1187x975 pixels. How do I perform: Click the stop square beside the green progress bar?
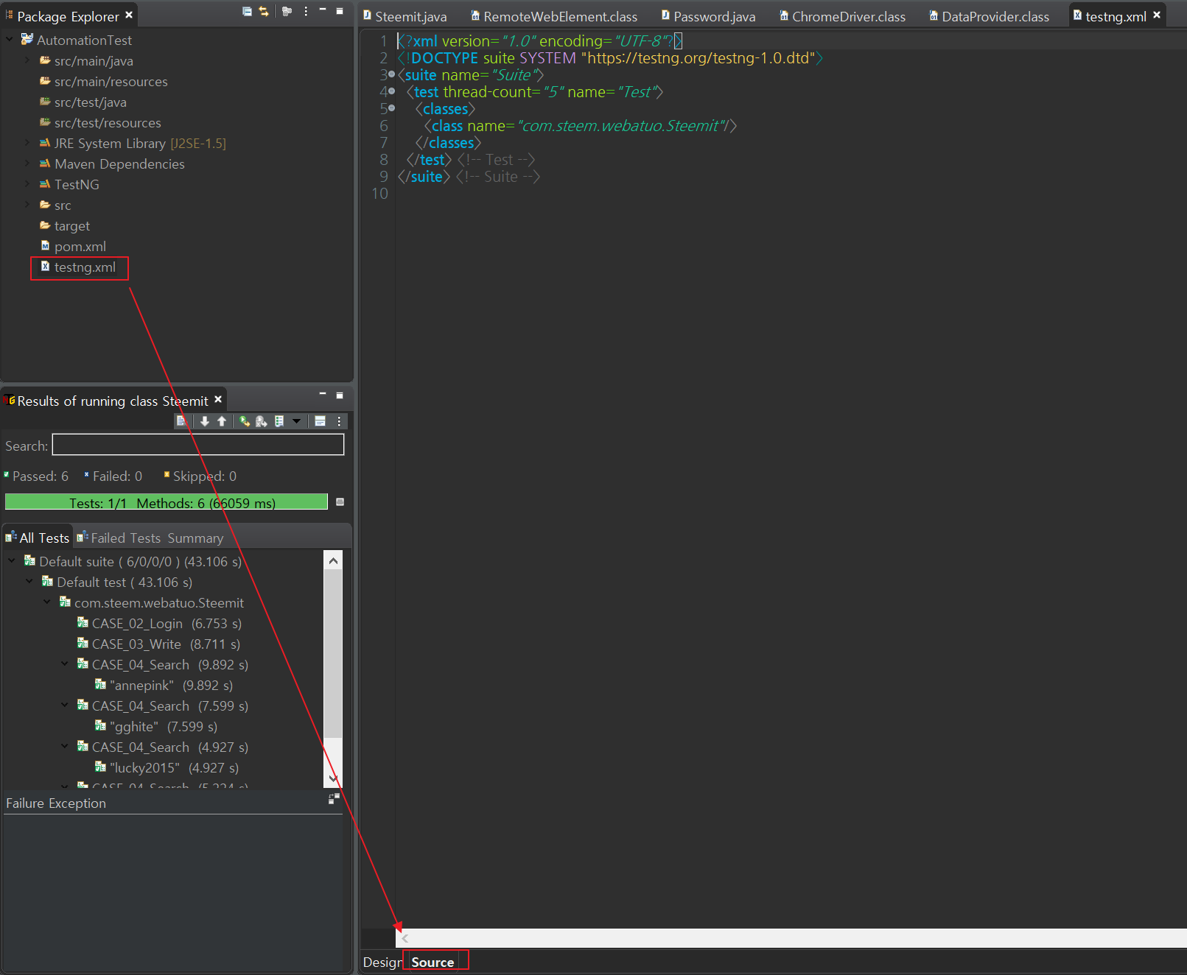click(x=340, y=502)
